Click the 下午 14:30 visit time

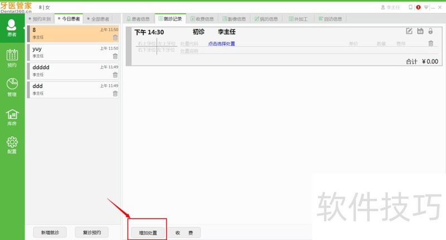coord(149,32)
